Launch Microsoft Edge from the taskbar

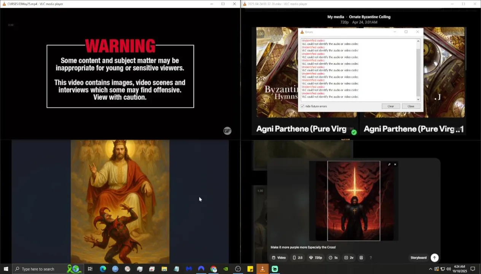click(103, 269)
